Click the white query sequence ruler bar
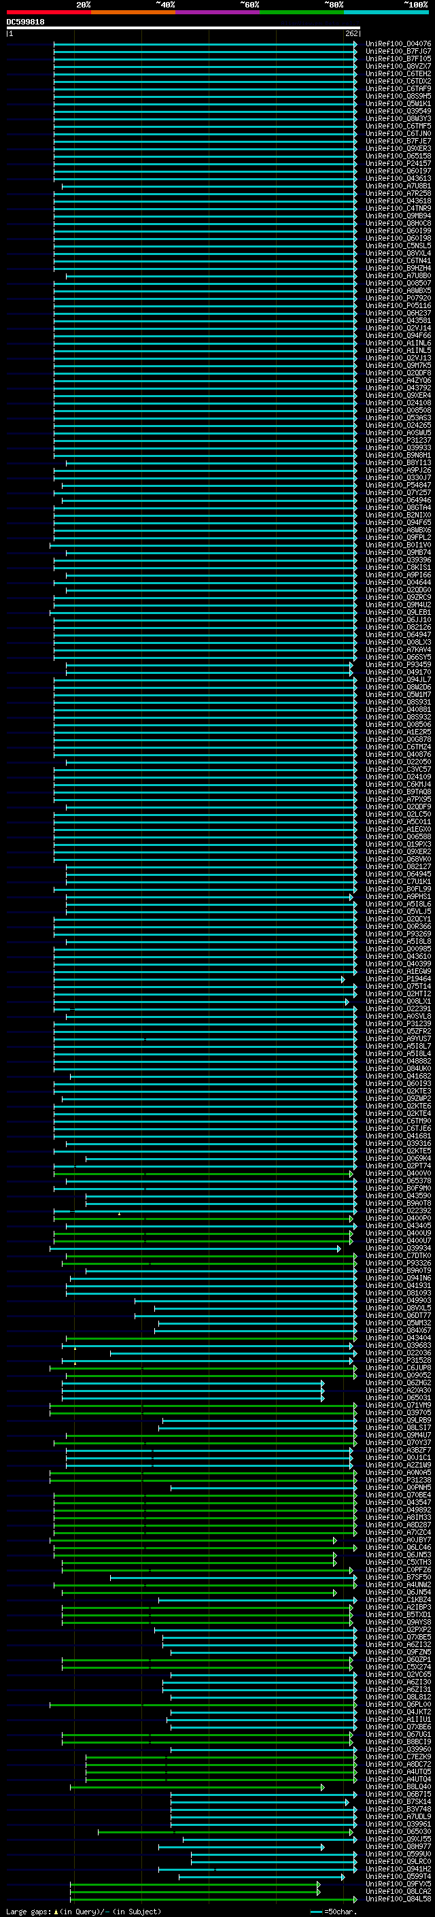This screenshot has height=1917, width=435. pyautogui.click(x=184, y=27)
